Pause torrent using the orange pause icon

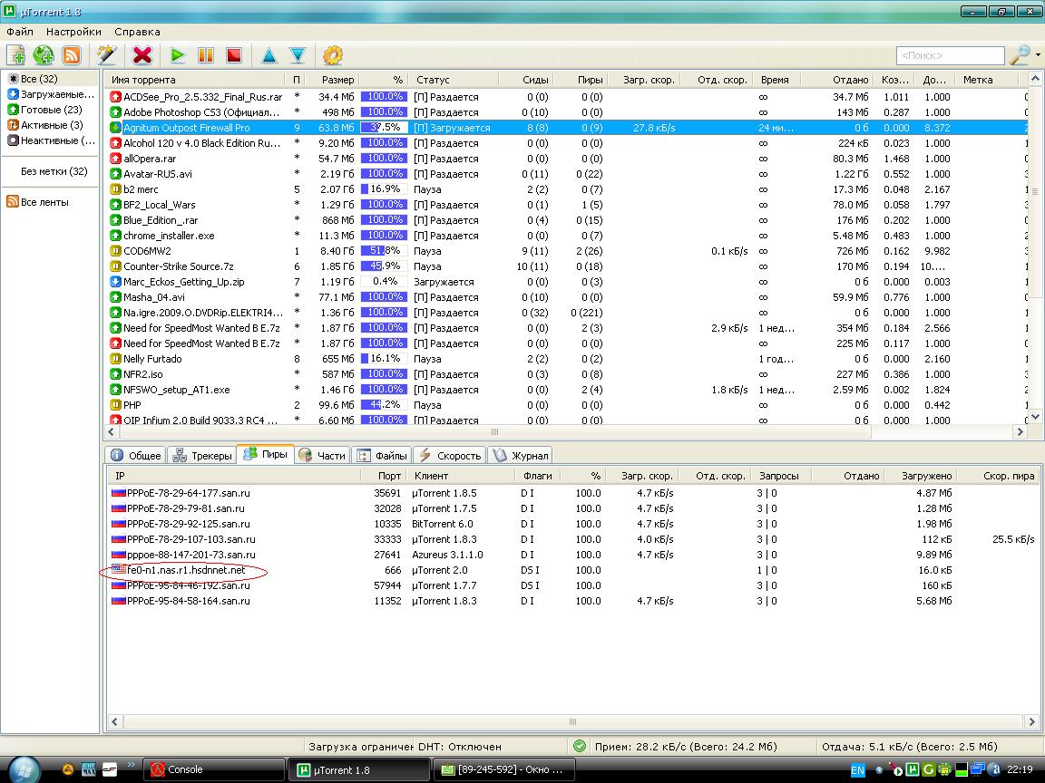pos(206,55)
